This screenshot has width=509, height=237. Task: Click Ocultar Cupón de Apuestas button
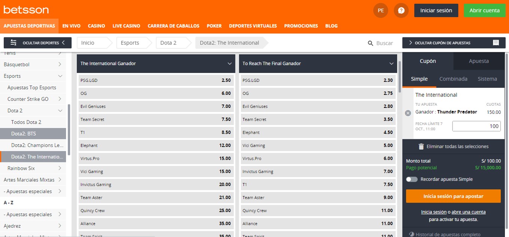[x=453, y=43]
